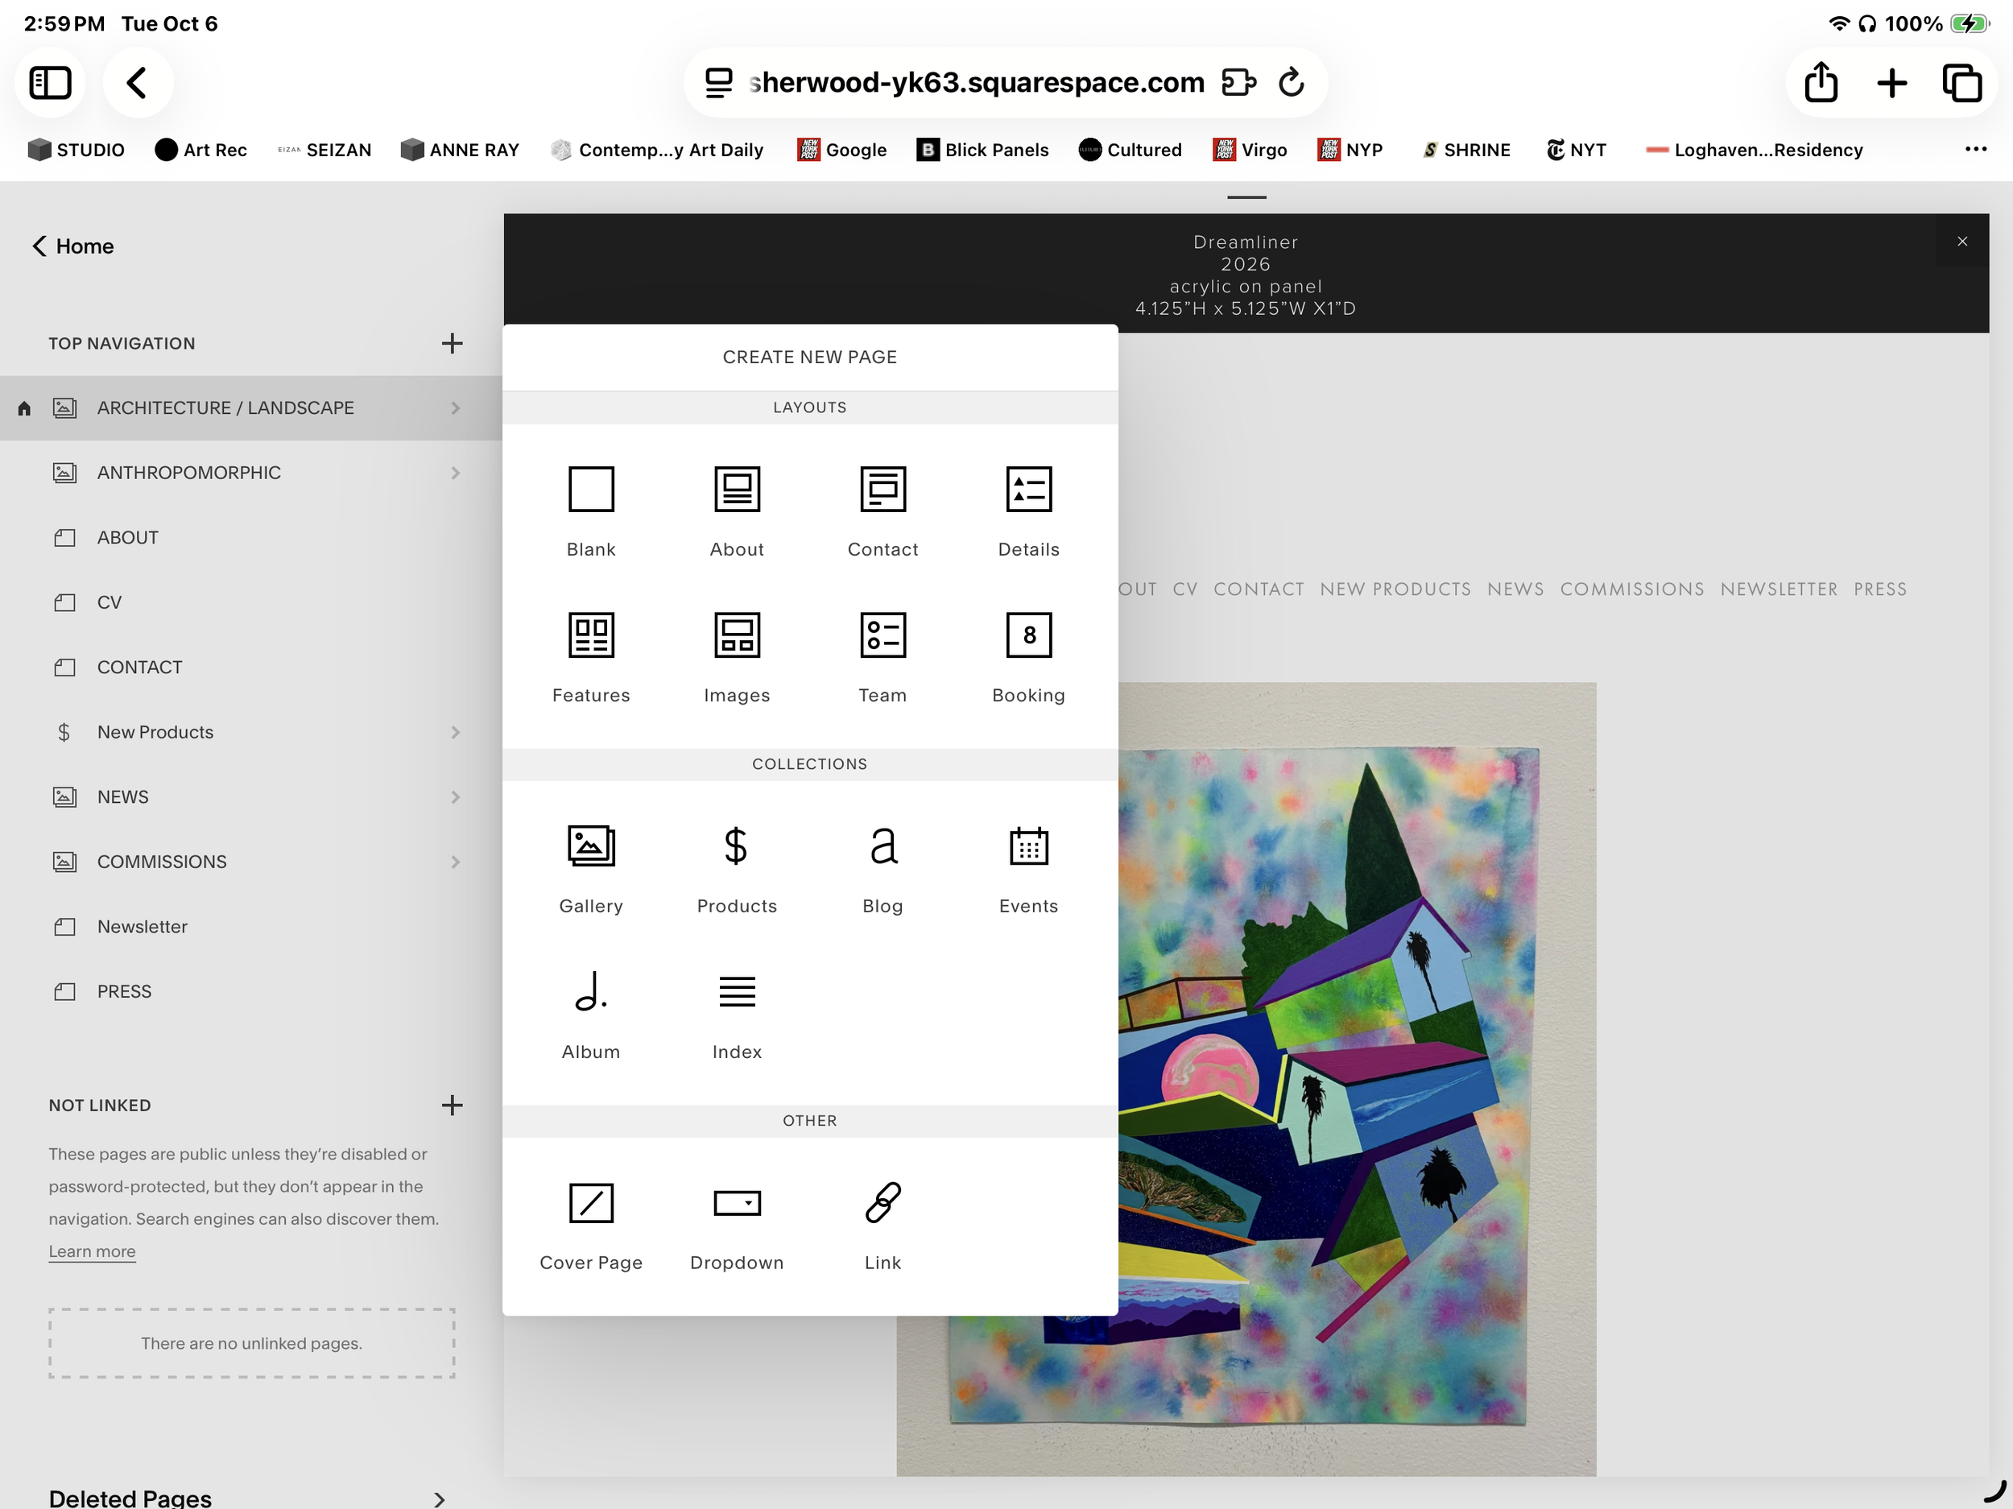
Task: Pick the Images layout
Action: coord(736,656)
